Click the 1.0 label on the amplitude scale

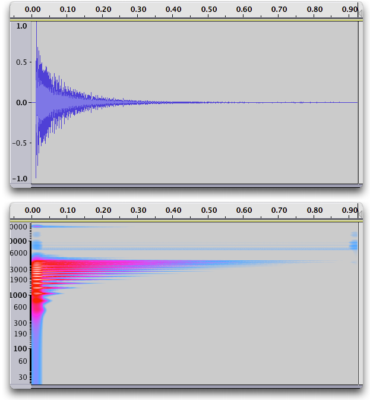21,26
